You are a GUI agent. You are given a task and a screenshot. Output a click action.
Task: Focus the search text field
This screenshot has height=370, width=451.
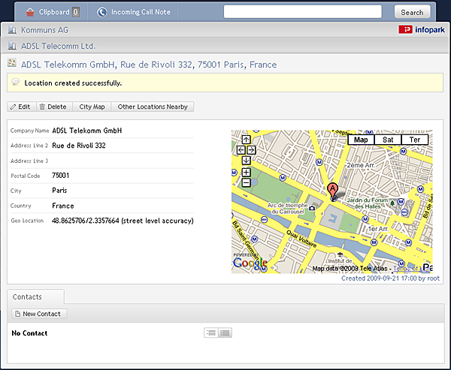coord(303,12)
